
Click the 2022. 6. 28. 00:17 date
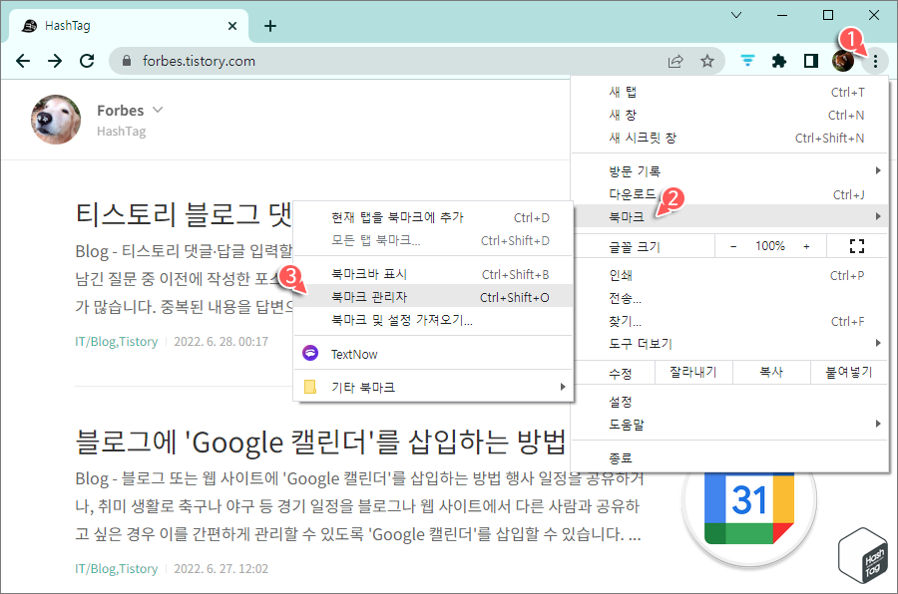point(222,341)
